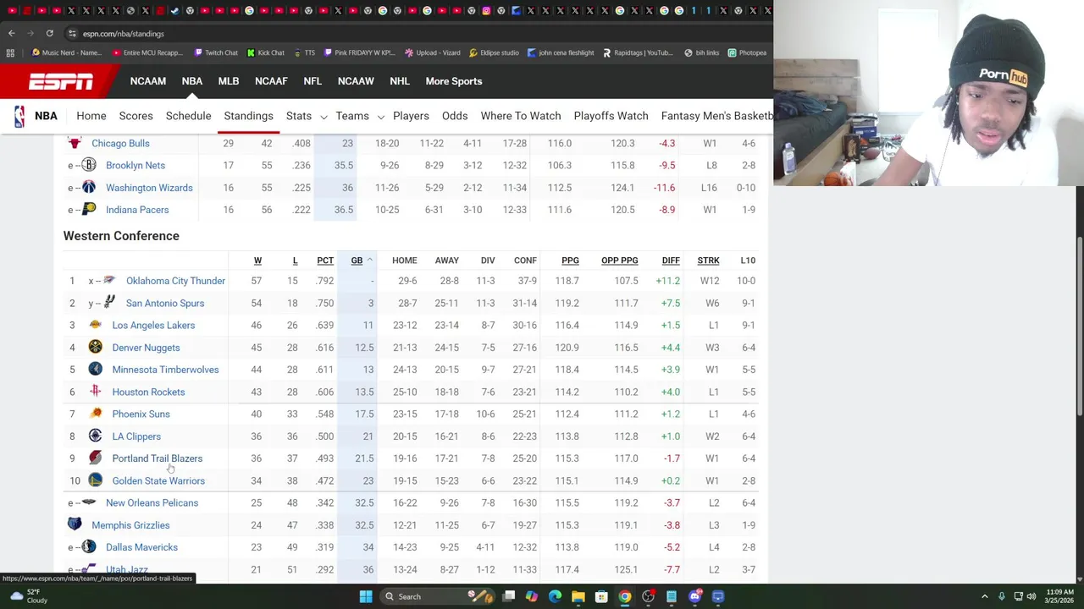
Task: Open the Portland Trail Blazers link
Action: coord(157,458)
